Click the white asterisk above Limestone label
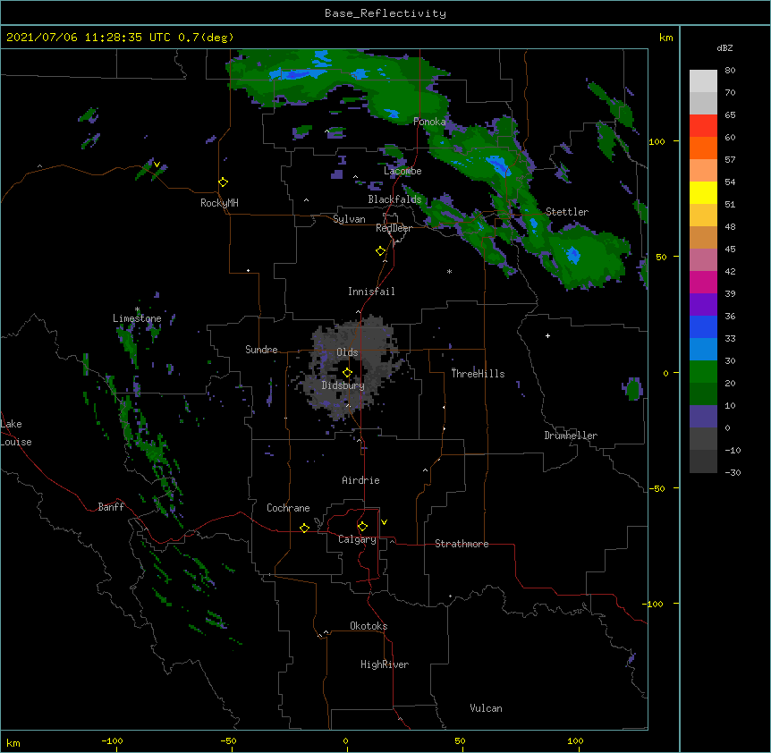Viewport: 771px width, 753px height. (138, 309)
